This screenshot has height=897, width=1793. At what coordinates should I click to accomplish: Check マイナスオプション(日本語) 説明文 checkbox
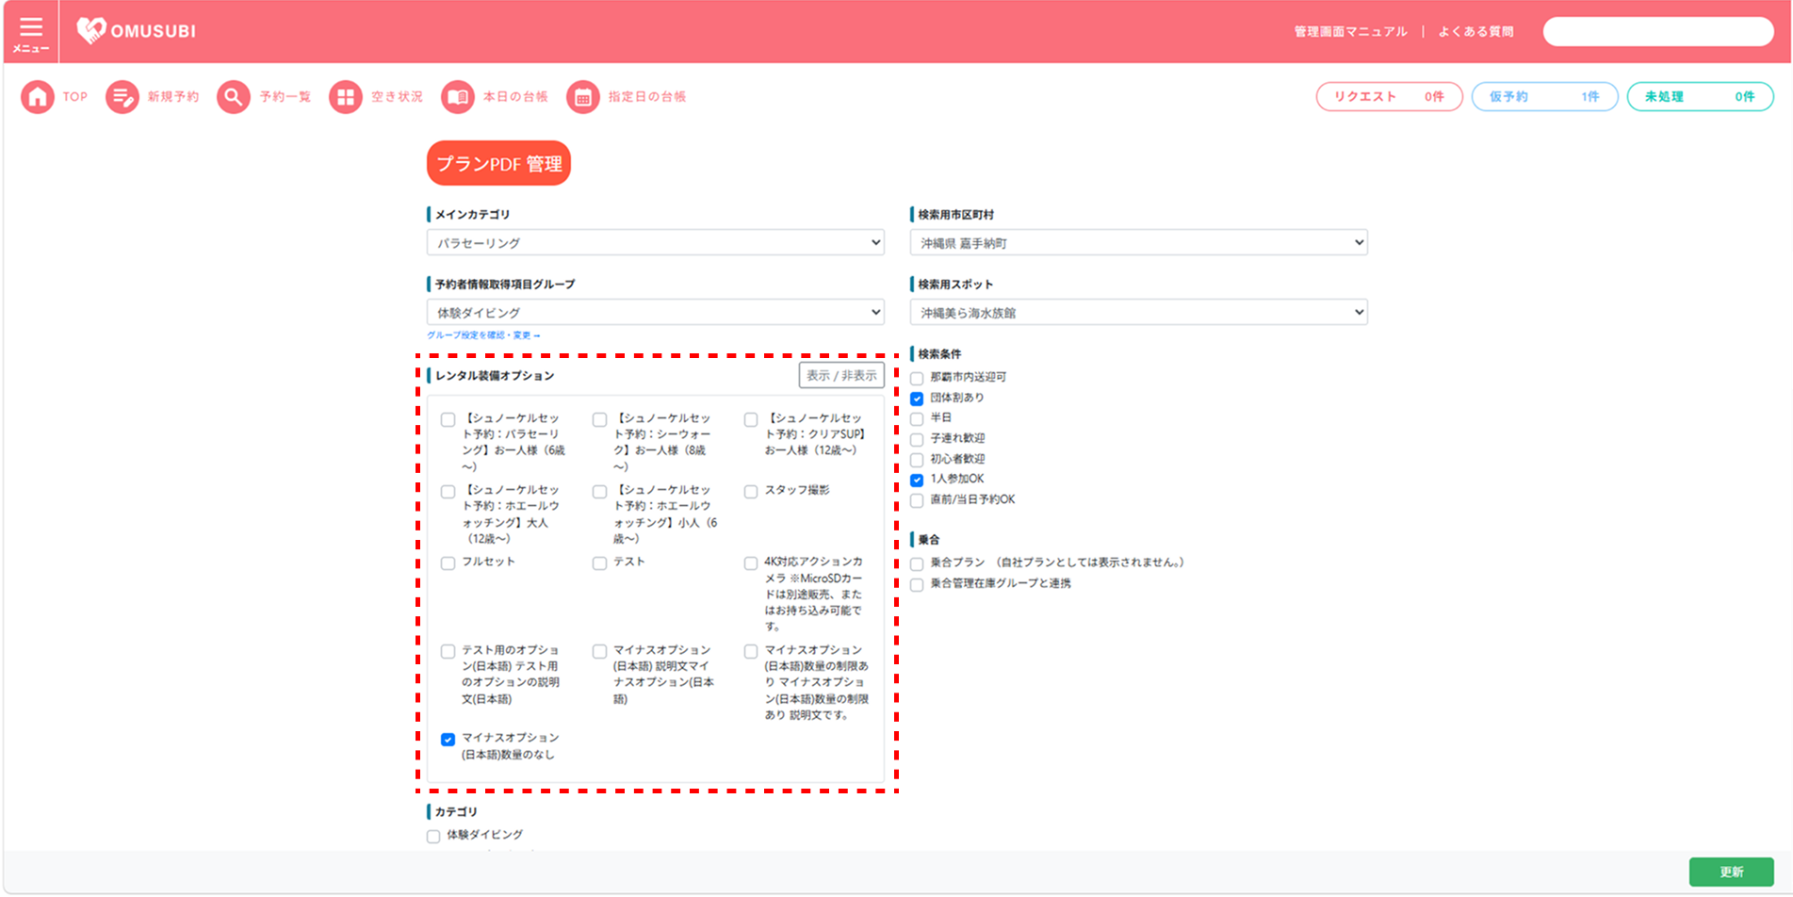click(599, 652)
